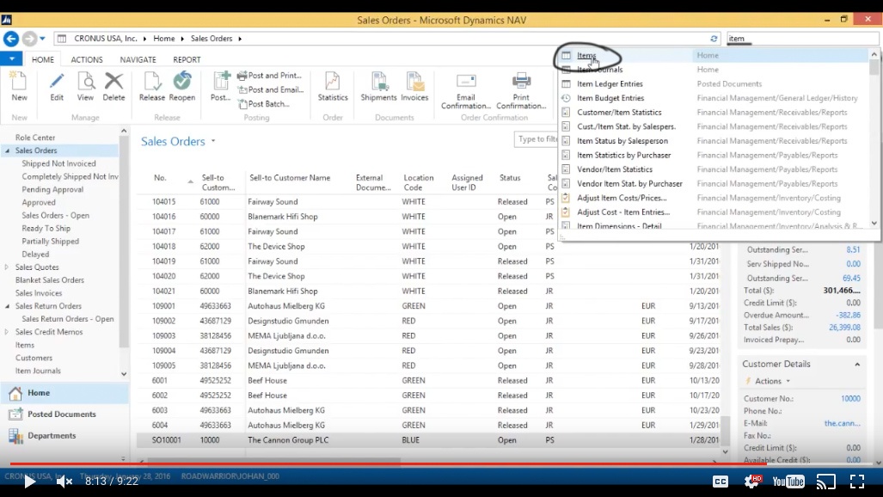
Task: Switch to the NAVIGATE ribbon tab
Action: tap(138, 59)
